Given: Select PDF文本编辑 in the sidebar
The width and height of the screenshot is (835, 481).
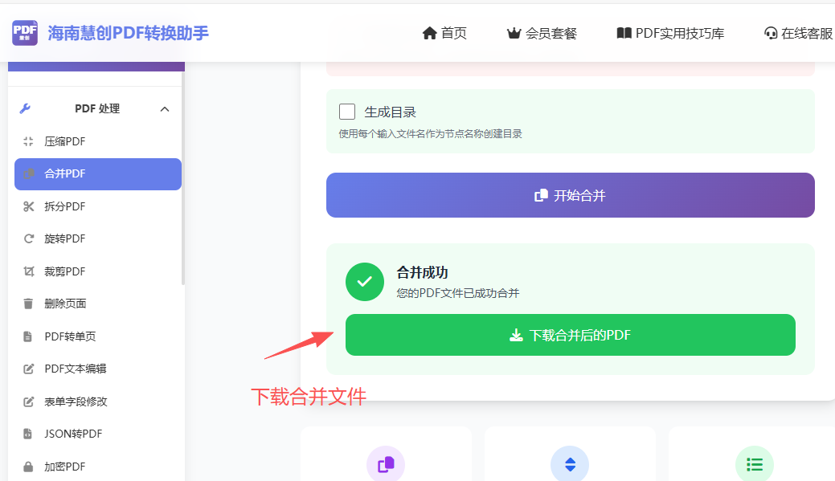Looking at the screenshot, I should pyautogui.click(x=98, y=369).
